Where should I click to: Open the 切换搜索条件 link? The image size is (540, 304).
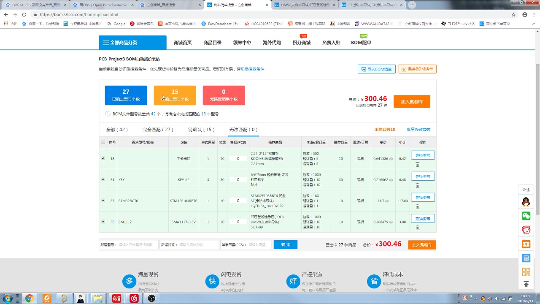click(x=252, y=69)
